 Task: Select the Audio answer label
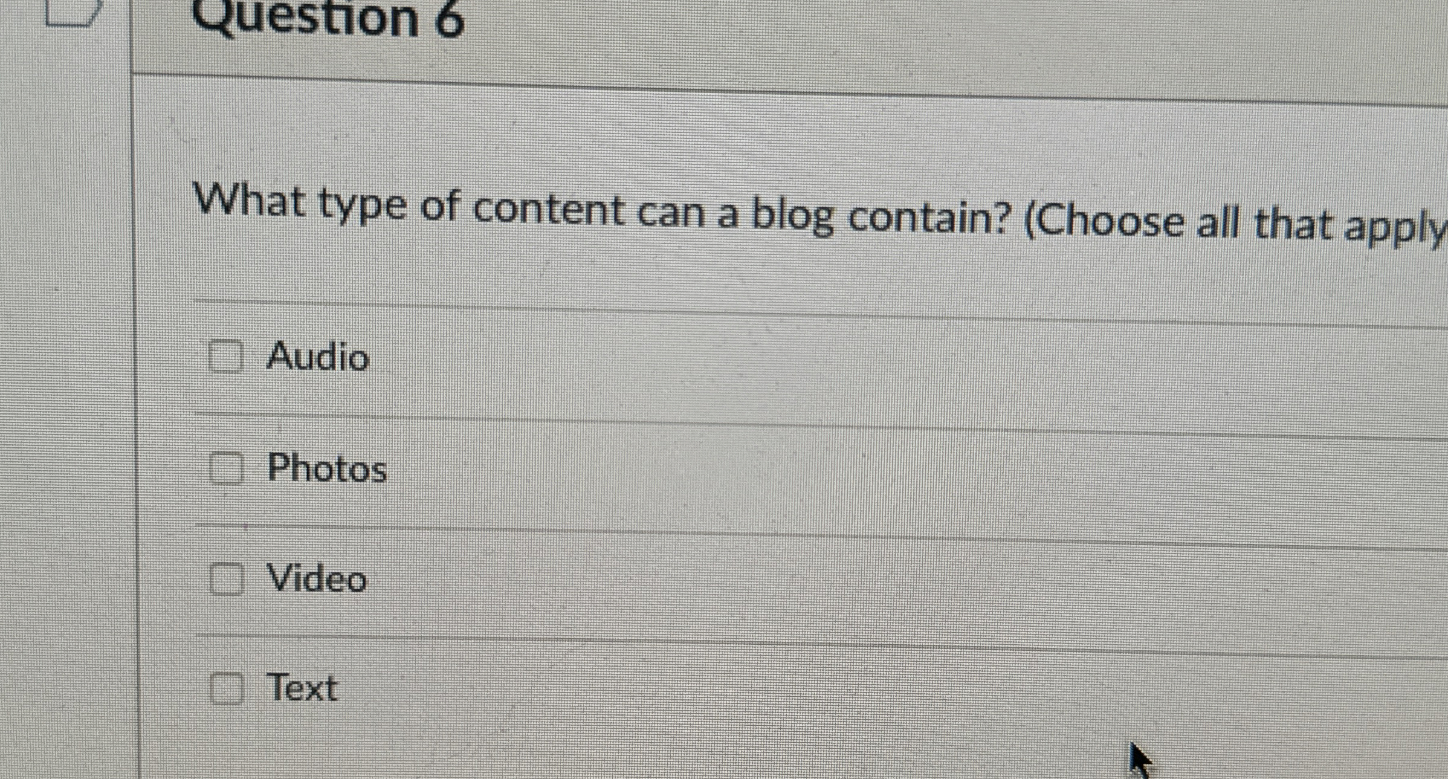click(318, 357)
